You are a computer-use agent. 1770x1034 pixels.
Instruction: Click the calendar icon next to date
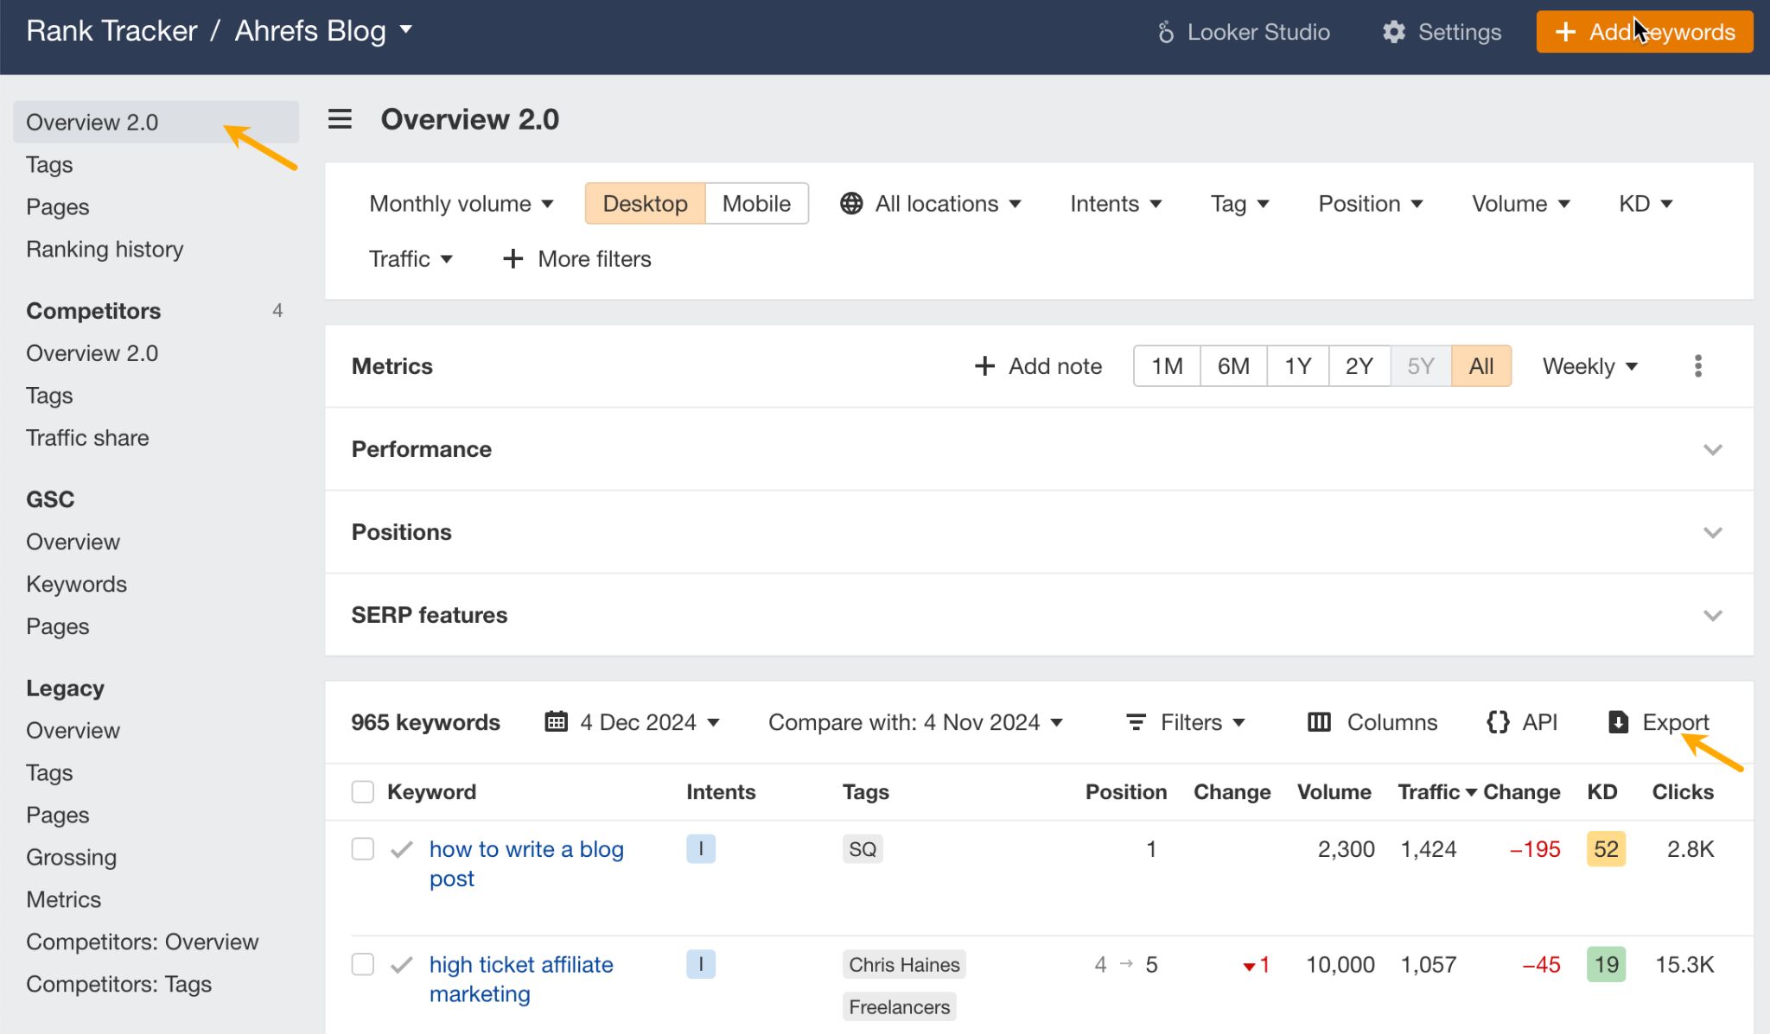pos(555,722)
